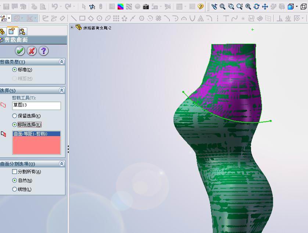
Task: Confirm trim with the green checkmark
Action: click(20, 51)
